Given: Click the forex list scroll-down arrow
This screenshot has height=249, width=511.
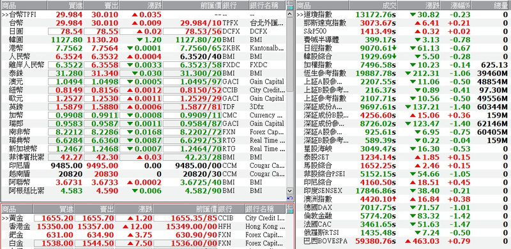Looking at the screenshot, I should tap(290, 191).
